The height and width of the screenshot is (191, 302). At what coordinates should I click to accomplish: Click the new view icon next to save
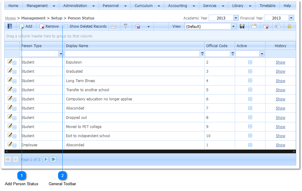click(254, 26)
